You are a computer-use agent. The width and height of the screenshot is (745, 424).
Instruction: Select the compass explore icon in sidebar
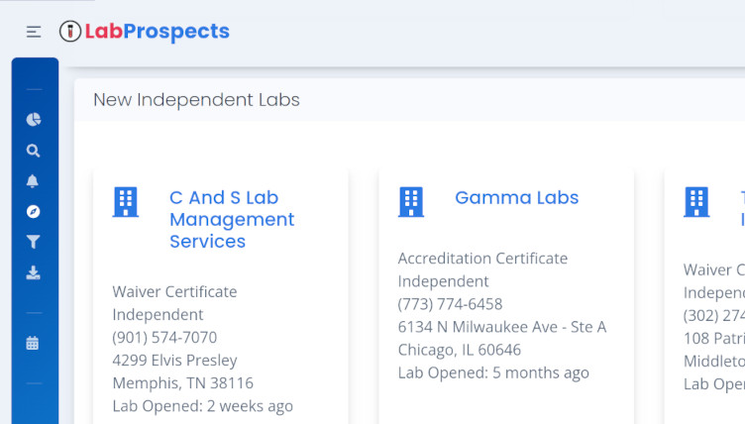coord(34,212)
